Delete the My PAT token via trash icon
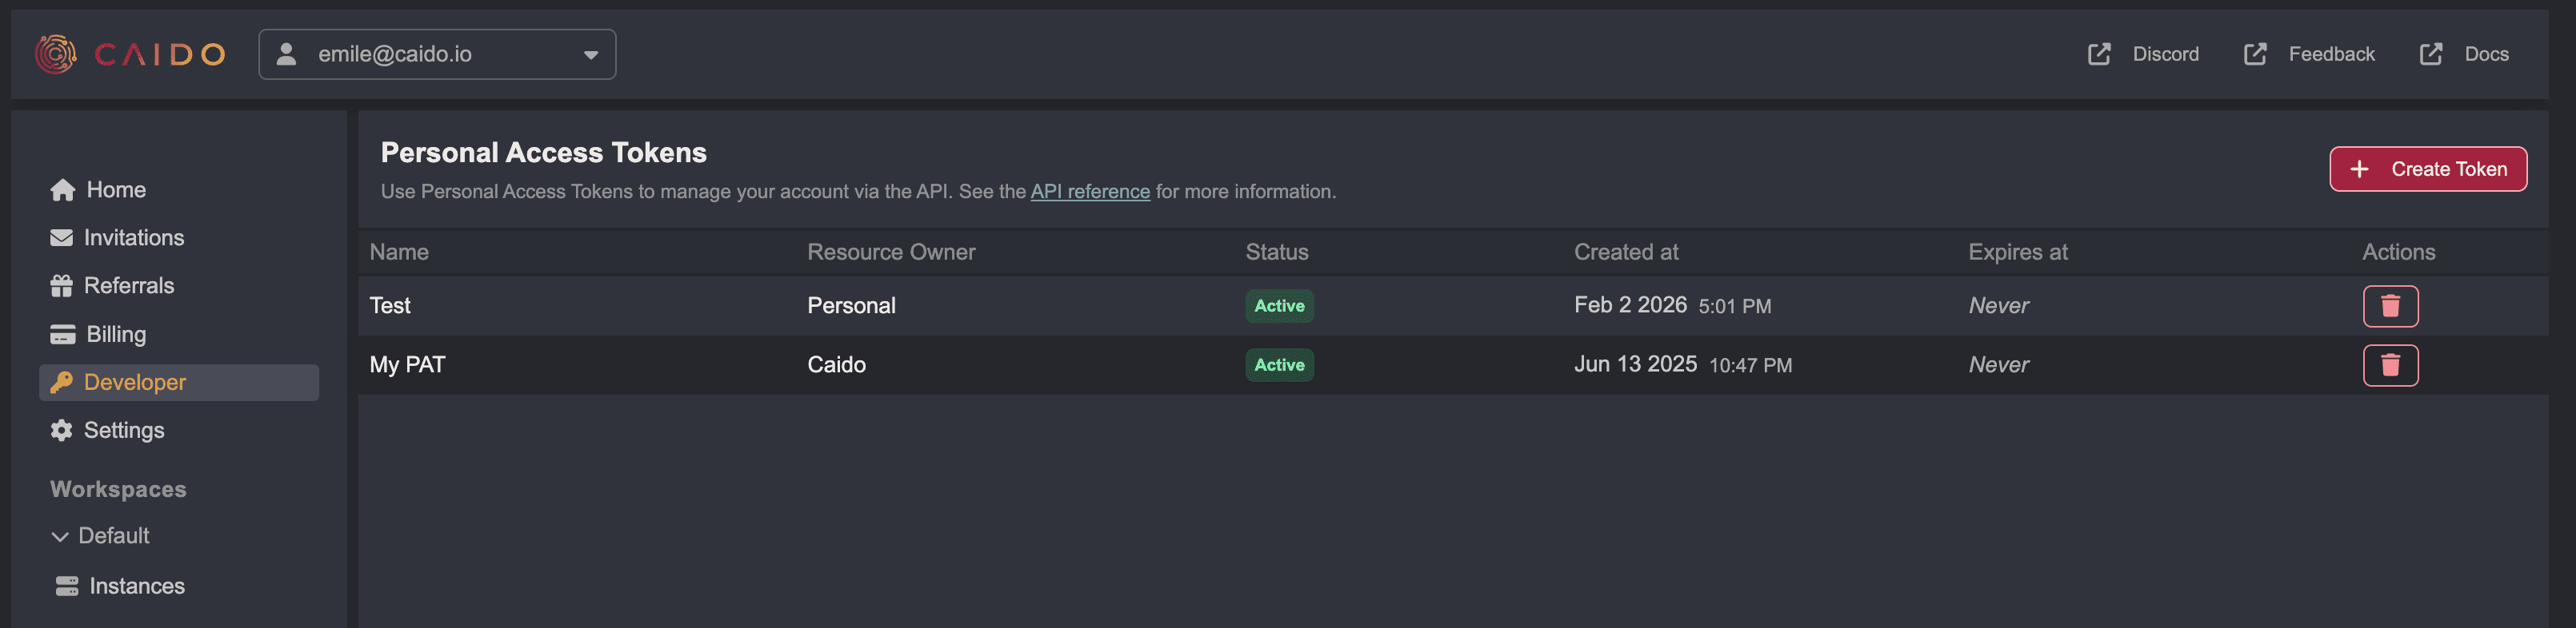 click(x=2389, y=364)
